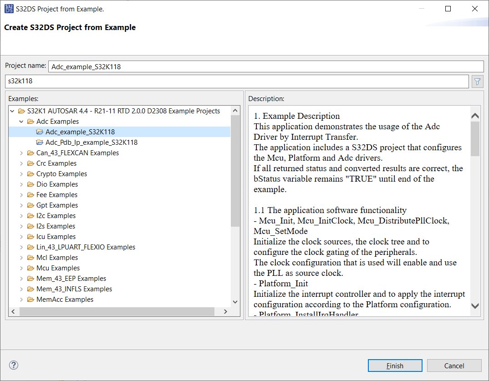Click the Cancel button
This screenshot has height=381, width=489.
tap(454, 365)
